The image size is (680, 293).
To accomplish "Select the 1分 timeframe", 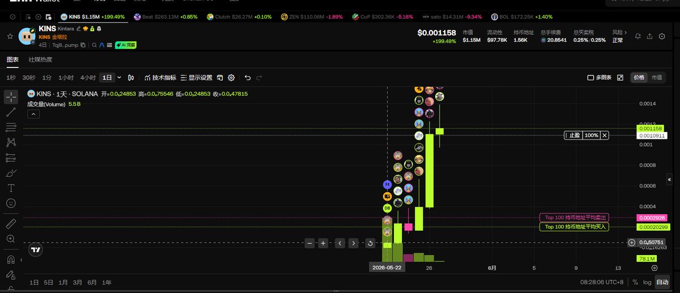I will point(46,78).
